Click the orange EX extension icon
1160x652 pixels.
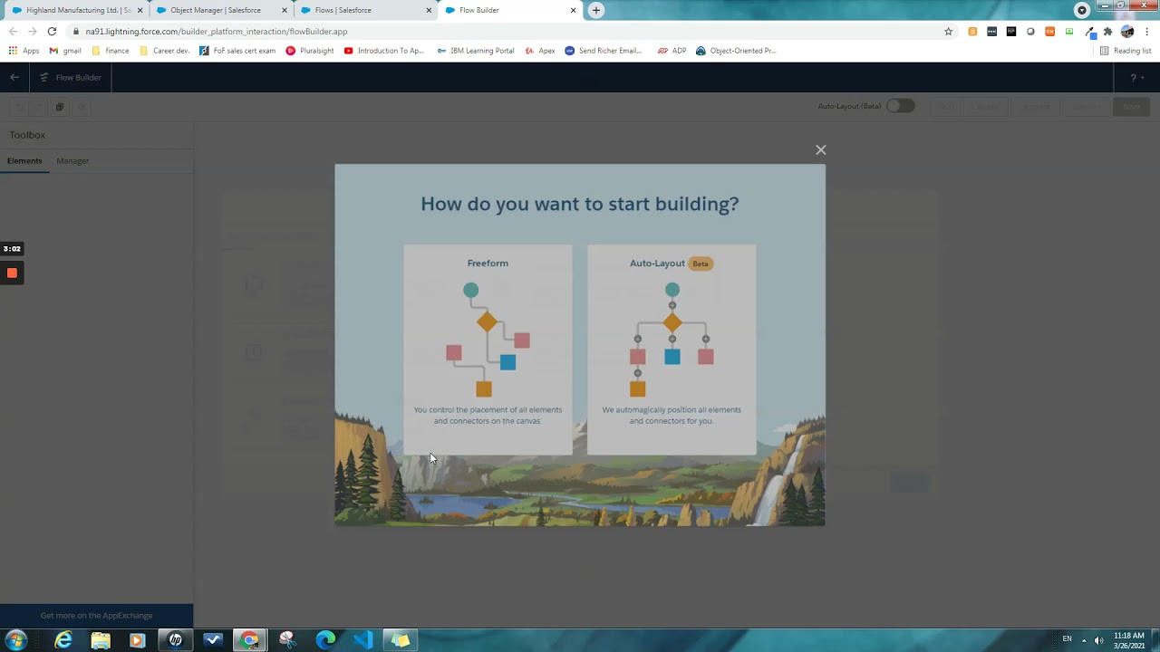[1049, 32]
